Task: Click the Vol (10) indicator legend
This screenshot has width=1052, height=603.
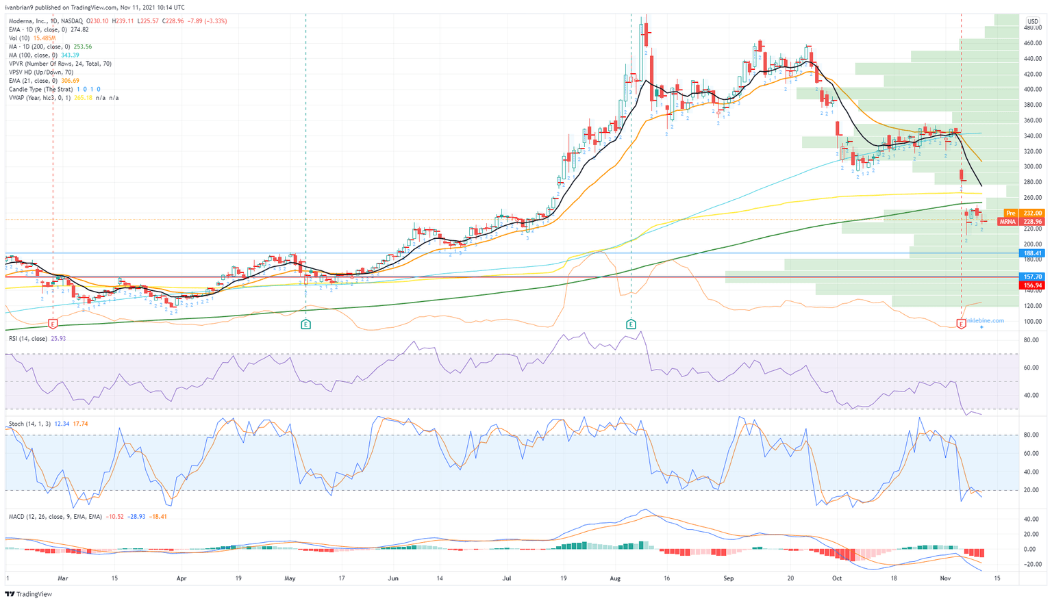Action: point(18,38)
